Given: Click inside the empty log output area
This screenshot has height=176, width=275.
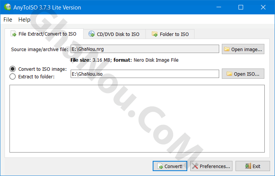Looking at the screenshot, I should [137, 119].
